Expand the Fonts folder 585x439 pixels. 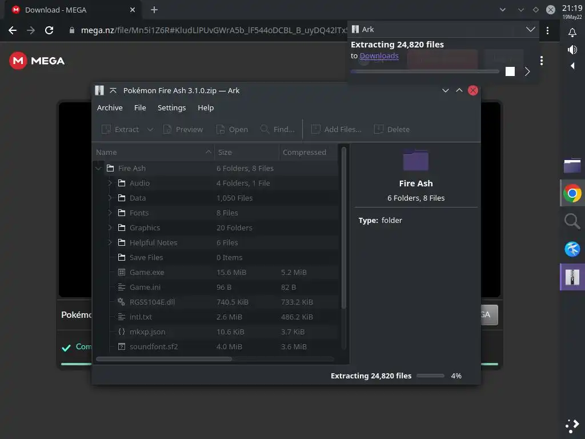pyautogui.click(x=110, y=213)
